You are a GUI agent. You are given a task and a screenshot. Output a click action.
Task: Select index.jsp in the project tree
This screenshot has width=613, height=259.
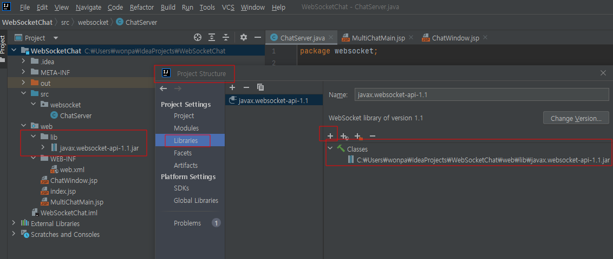63,191
